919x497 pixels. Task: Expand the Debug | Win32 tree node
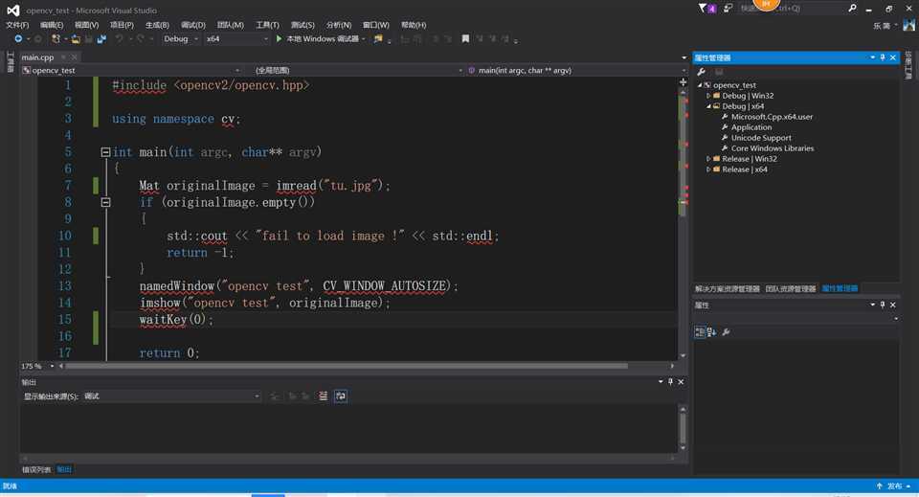[x=708, y=96]
